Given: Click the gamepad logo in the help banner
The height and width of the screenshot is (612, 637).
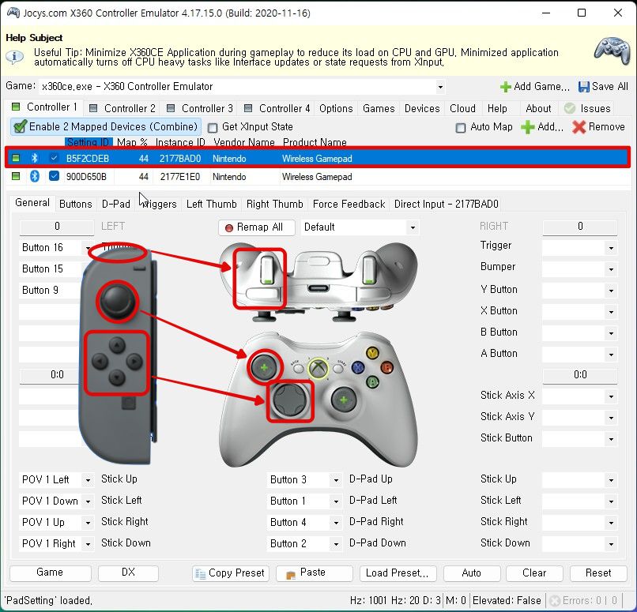Looking at the screenshot, I should pos(612,51).
